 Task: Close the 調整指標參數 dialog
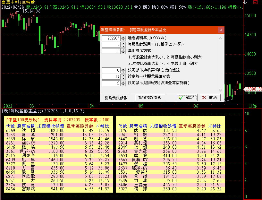(x=221, y=30)
